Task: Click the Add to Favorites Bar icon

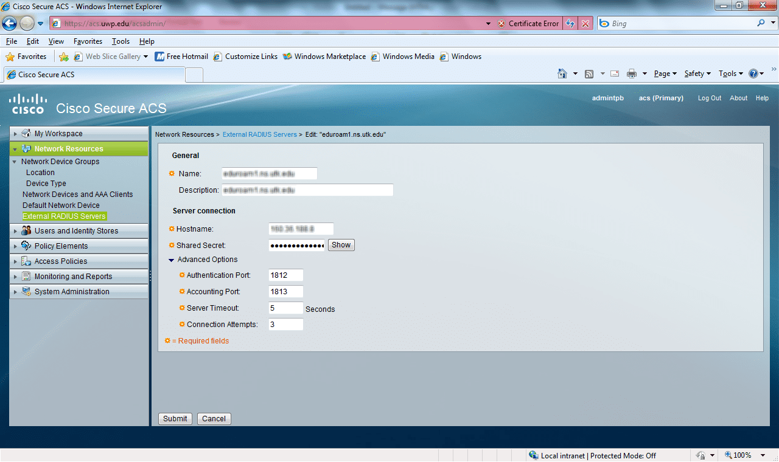Action: [64, 57]
